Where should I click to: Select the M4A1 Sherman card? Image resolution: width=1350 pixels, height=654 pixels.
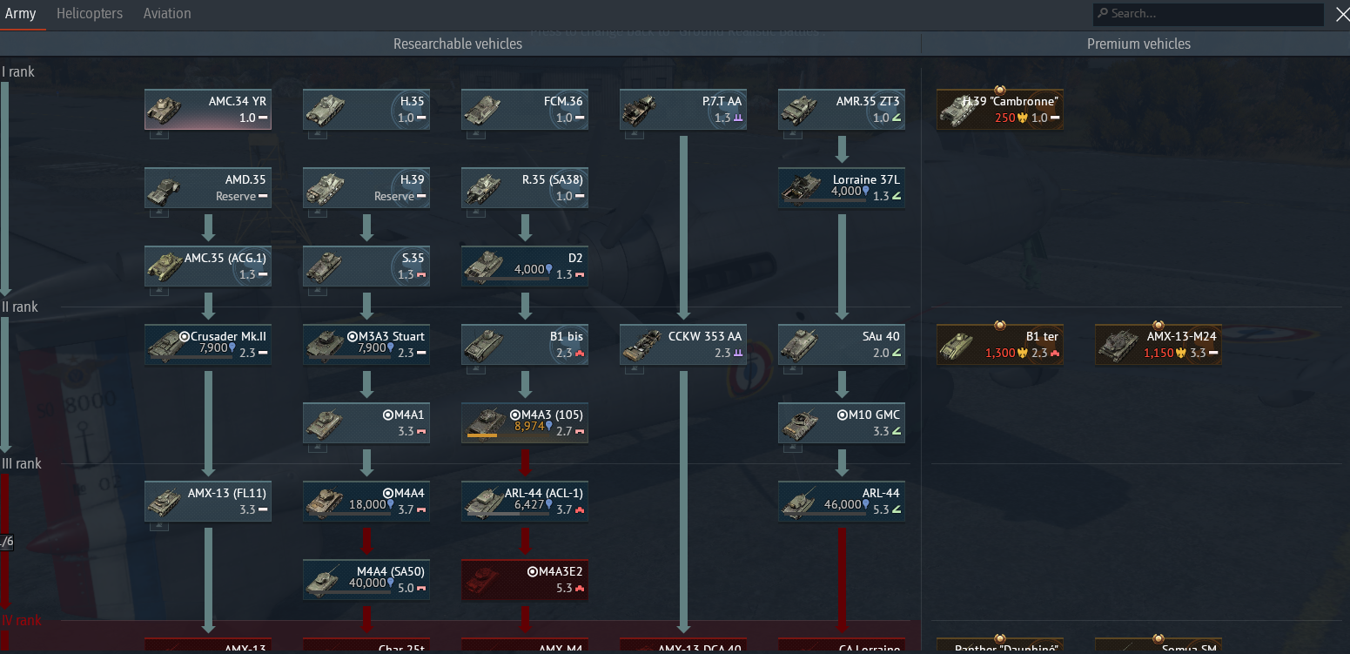[x=366, y=423]
